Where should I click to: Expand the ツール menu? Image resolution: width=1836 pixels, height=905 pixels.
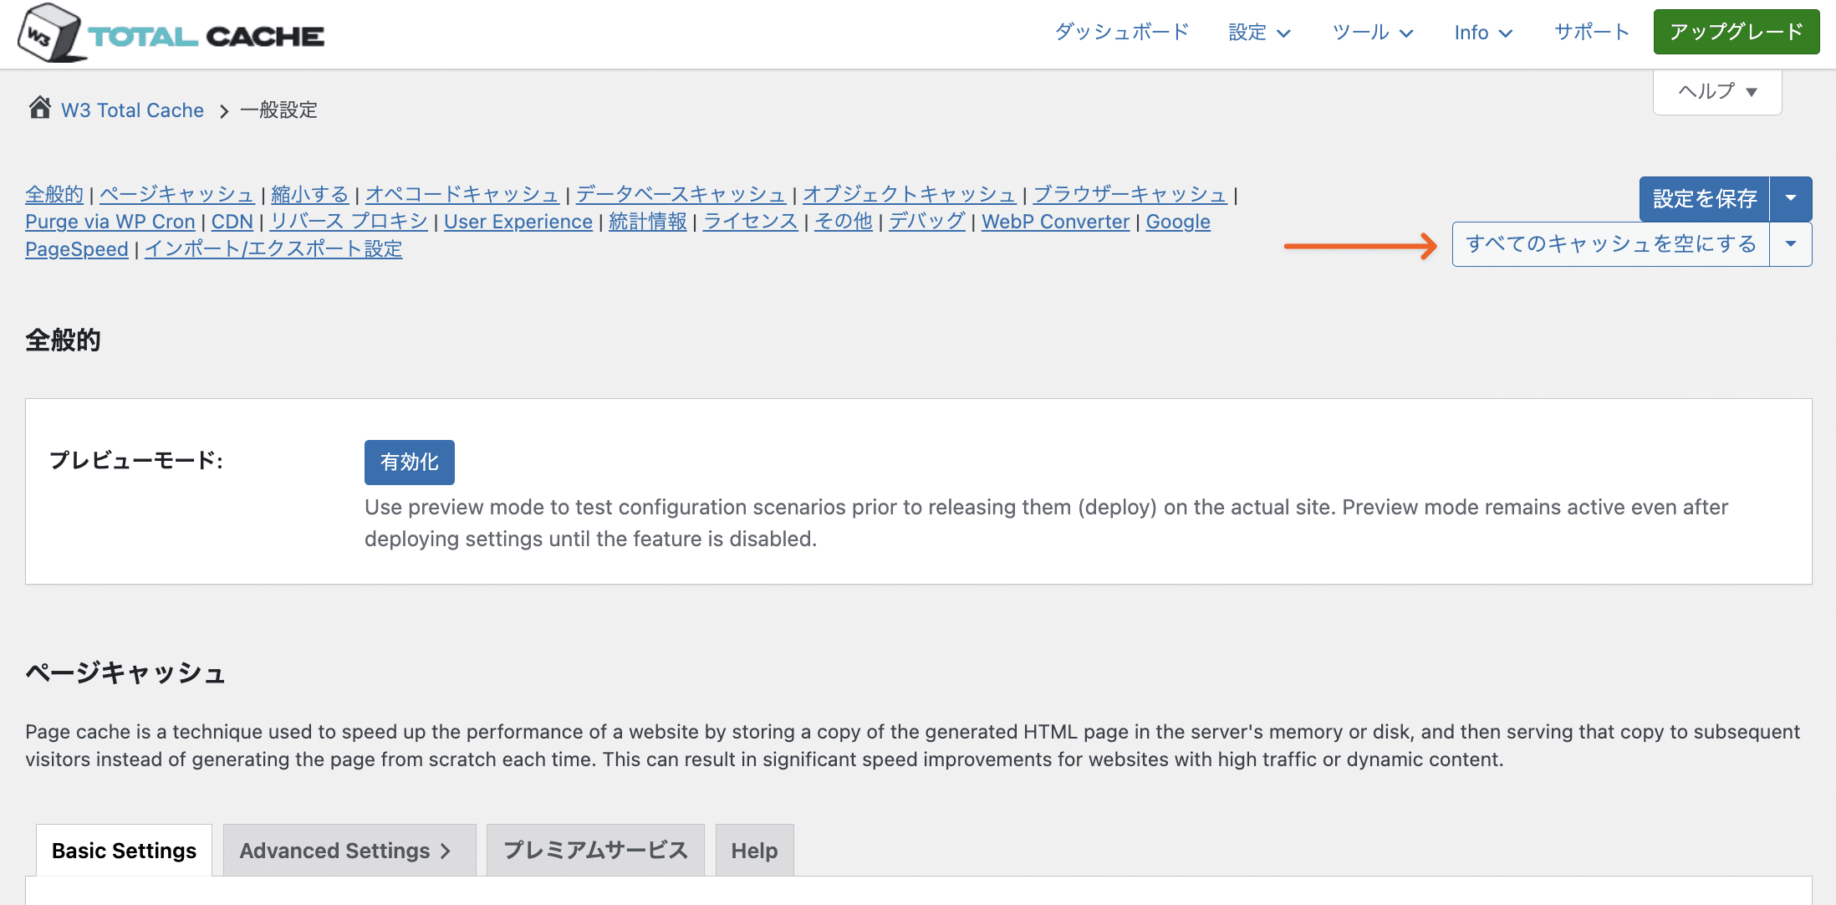tap(1372, 33)
